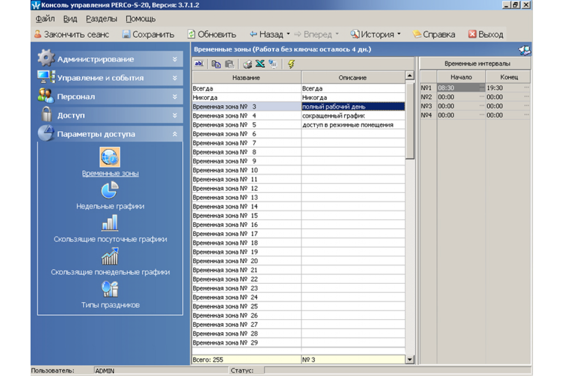This screenshot has width=564, height=376.
Task: Open the dropdown arrow next to Назад
Action: coord(288,34)
